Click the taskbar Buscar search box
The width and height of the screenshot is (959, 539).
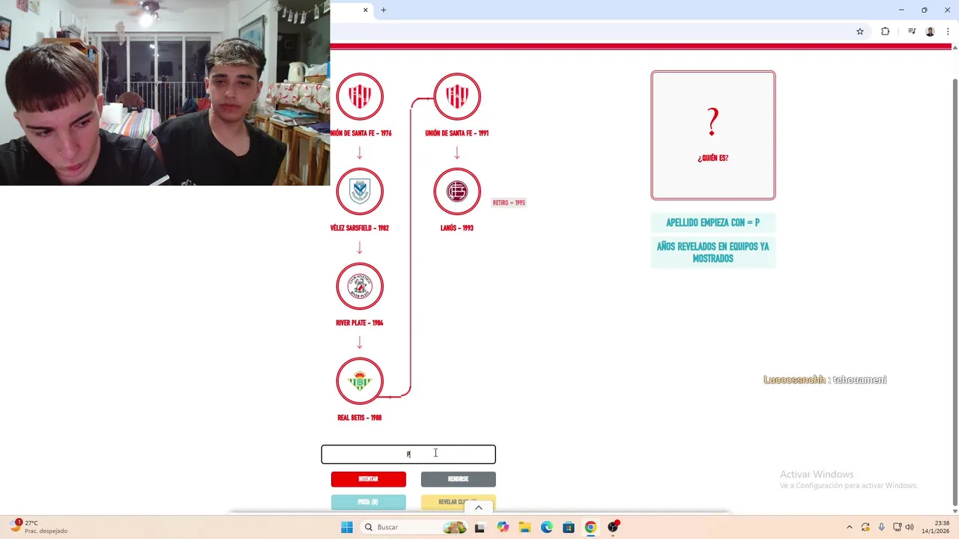click(413, 527)
